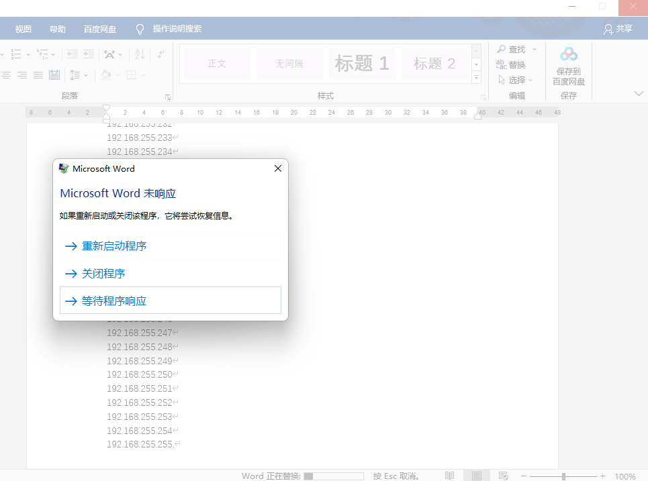Click 关闭程序 in the dialog
648x481 pixels.
(171, 273)
